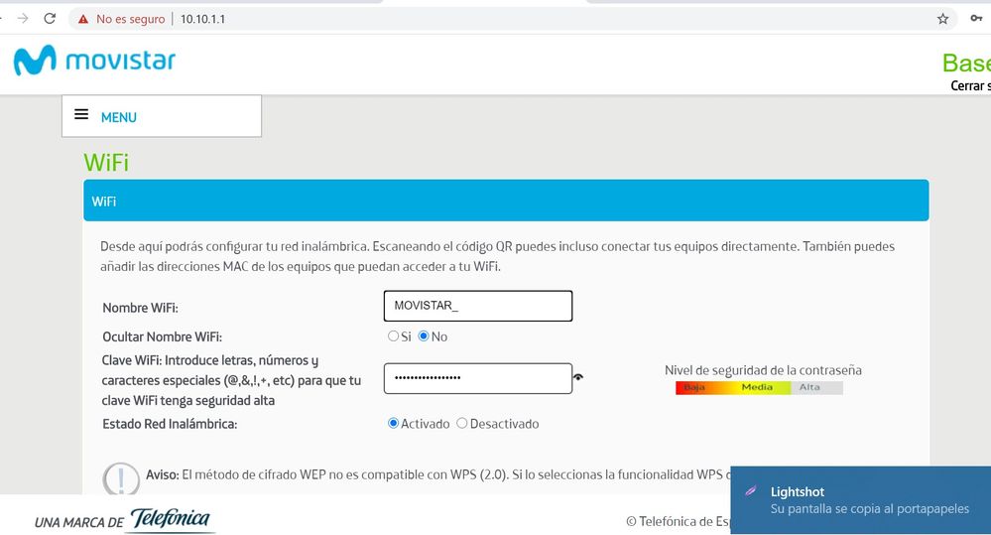This screenshot has width=991, height=535.
Task: Reload the router configuration page
Action: coord(50,19)
